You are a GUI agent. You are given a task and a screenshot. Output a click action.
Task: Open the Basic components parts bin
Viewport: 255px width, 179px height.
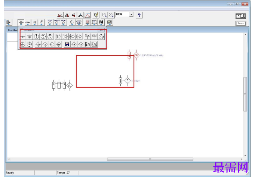(28, 22)
